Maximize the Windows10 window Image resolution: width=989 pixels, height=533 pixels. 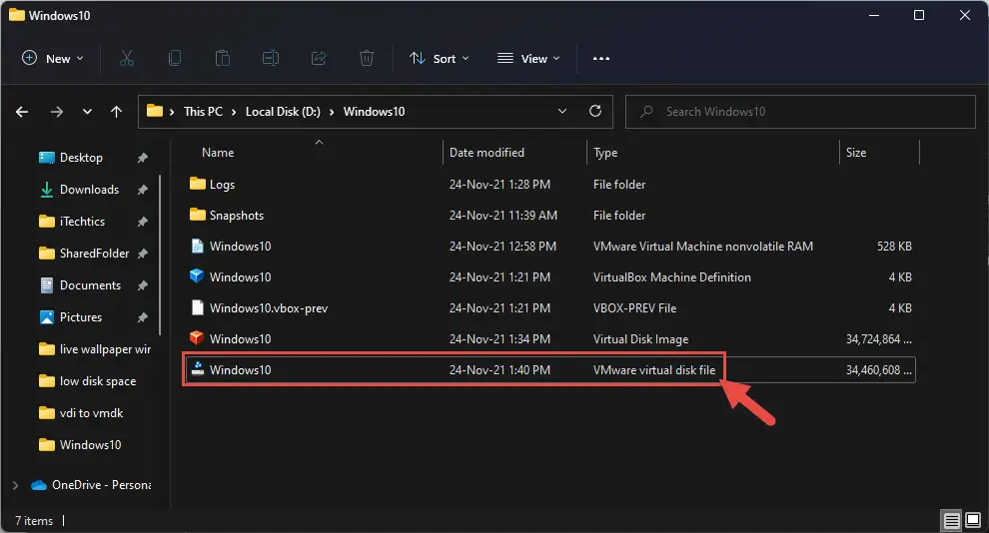point(919,15)
